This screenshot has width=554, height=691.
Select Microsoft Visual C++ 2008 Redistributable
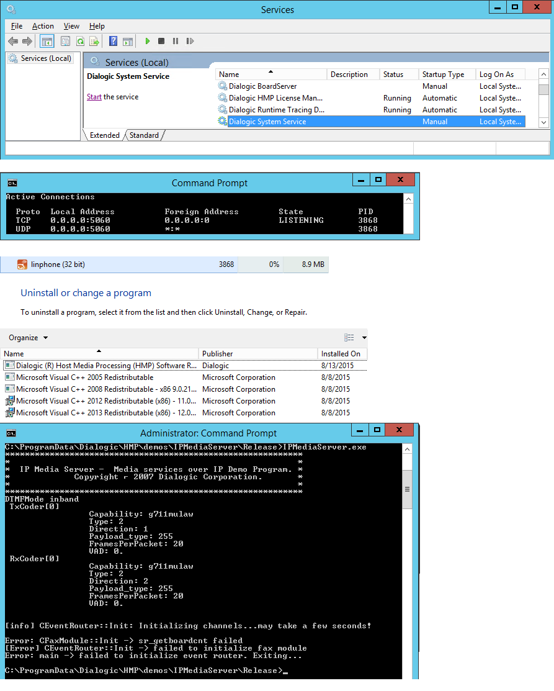coord(185,389)
